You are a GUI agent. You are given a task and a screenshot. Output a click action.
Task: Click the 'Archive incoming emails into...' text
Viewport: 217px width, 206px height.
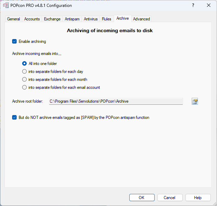point(37,54)
